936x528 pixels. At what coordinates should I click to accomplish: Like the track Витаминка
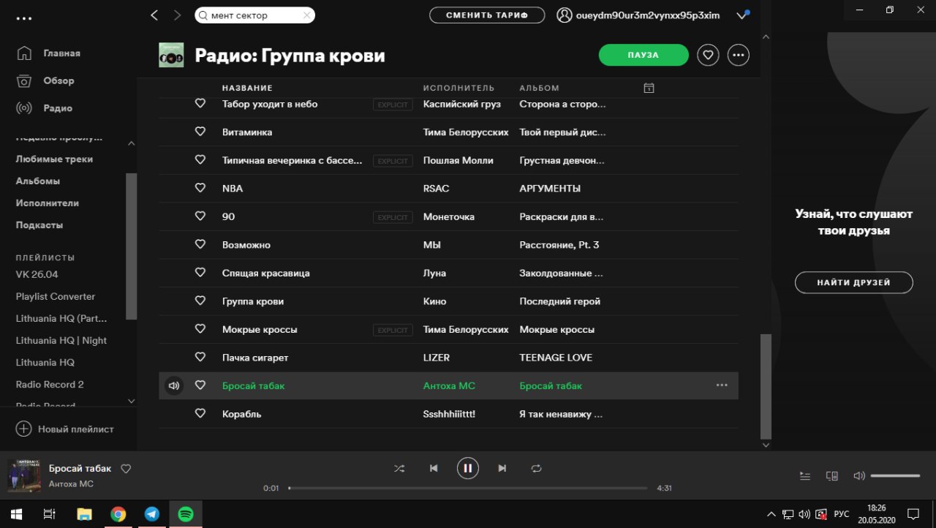pos(200,132)
